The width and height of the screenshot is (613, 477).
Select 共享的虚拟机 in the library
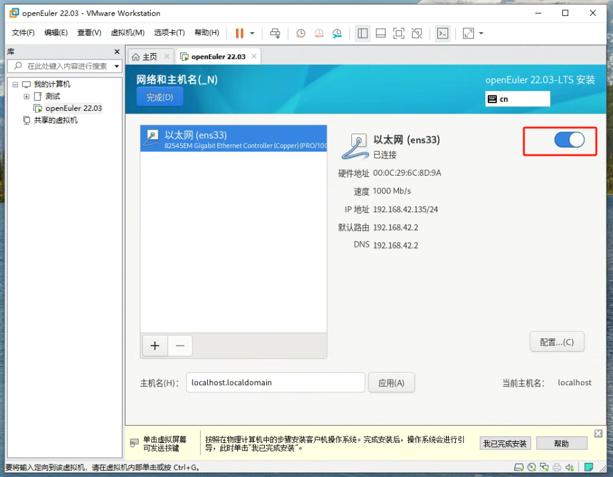(x=56, y=121)
